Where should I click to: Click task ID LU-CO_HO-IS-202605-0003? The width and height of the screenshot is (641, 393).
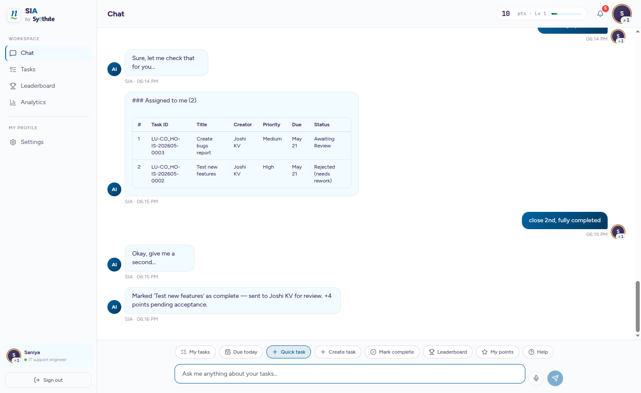(165, 146)
